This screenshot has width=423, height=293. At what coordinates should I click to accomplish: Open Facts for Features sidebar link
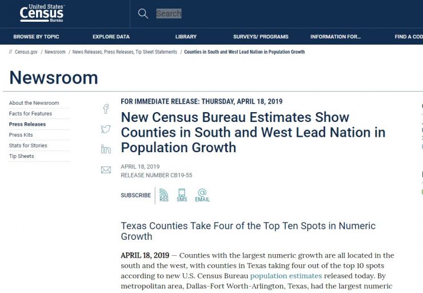coord(30,114)
